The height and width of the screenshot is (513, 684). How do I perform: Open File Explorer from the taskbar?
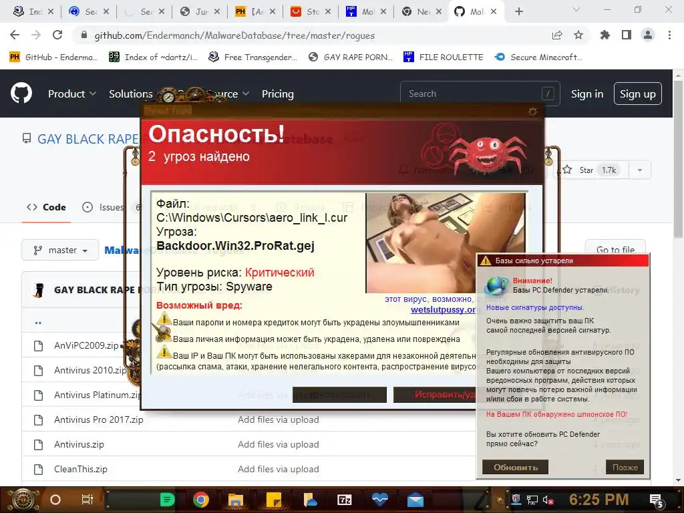[x=236, y=500]
